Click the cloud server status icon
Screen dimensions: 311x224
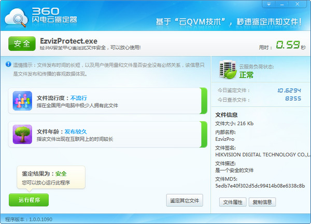[228, 69]
